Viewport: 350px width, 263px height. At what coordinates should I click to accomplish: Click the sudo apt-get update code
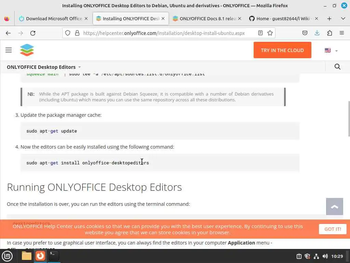point(52,131)
